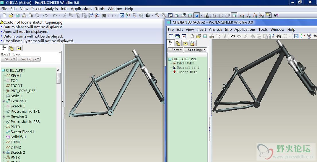Print from the Wildfire 5.0 toolbar
Image resolution: width=317 pixels, height=162 pixels.
coord(24,16)
